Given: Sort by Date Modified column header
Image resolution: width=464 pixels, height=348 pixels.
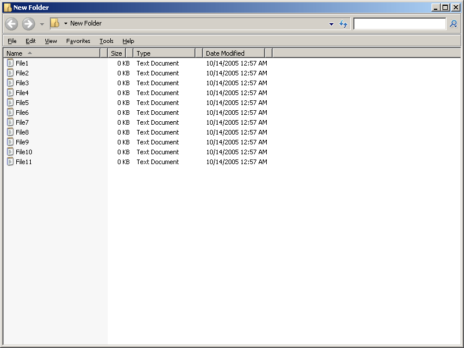Looking at the screenshot, I should pos(234,53).
